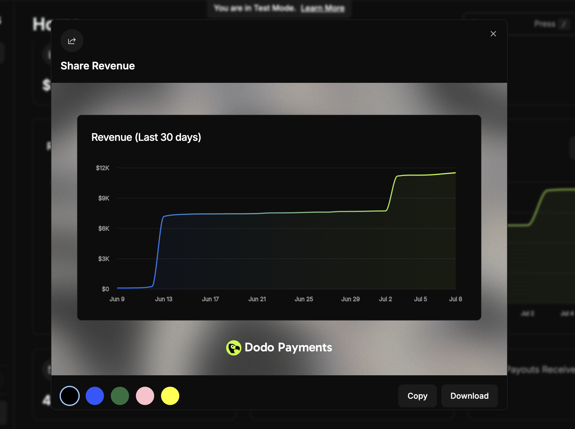Open the Learn More link in the test mode banner
The image size is (575, 429).
coord(323,8)
